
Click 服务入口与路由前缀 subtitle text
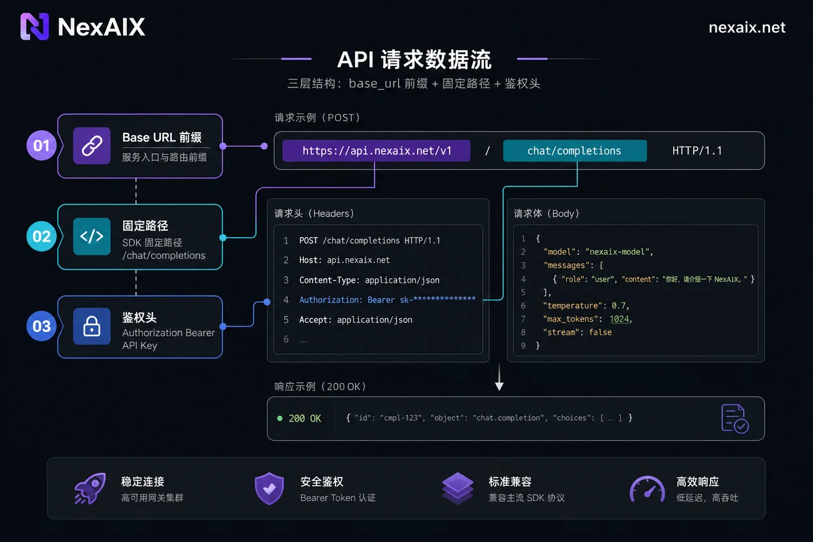point(164,156)
